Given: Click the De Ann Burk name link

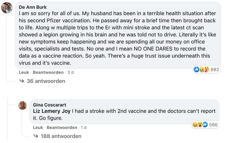Looking at the screenshot, I should click(x=33, y=7).
